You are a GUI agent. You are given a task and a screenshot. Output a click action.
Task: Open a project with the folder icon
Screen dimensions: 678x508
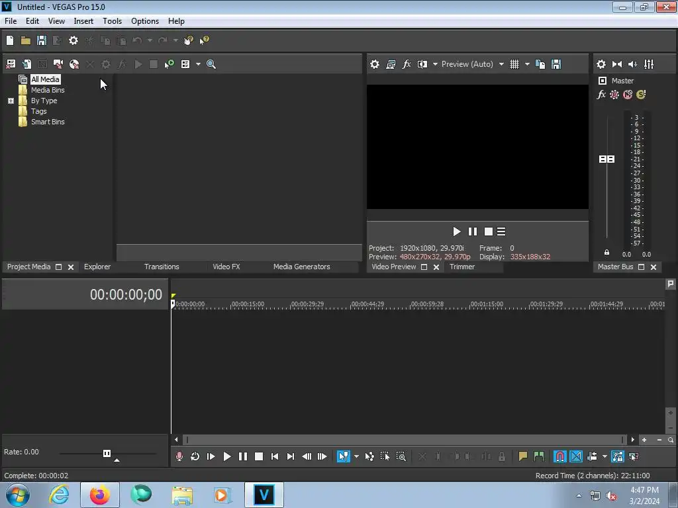tap(26, 40)
